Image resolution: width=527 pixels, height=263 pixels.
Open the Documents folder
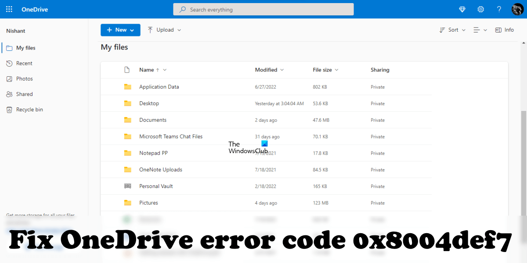[153, 120]
